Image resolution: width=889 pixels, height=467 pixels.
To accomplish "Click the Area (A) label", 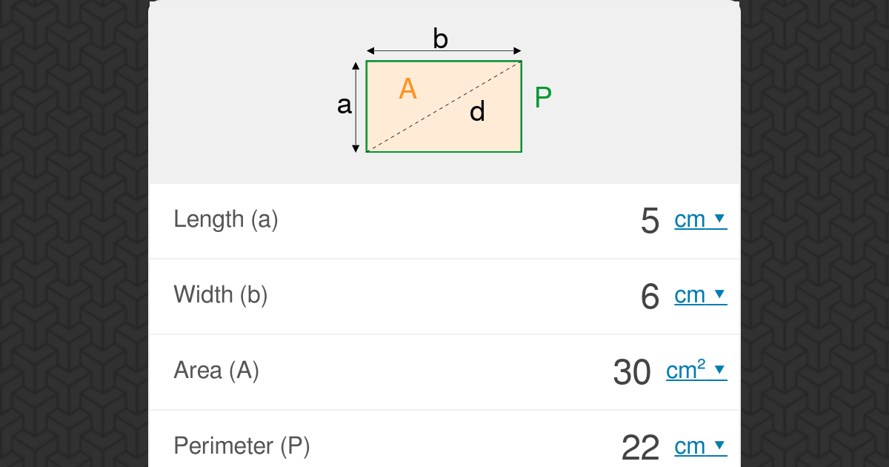I will pyautogui.click(x=216, y=371).
